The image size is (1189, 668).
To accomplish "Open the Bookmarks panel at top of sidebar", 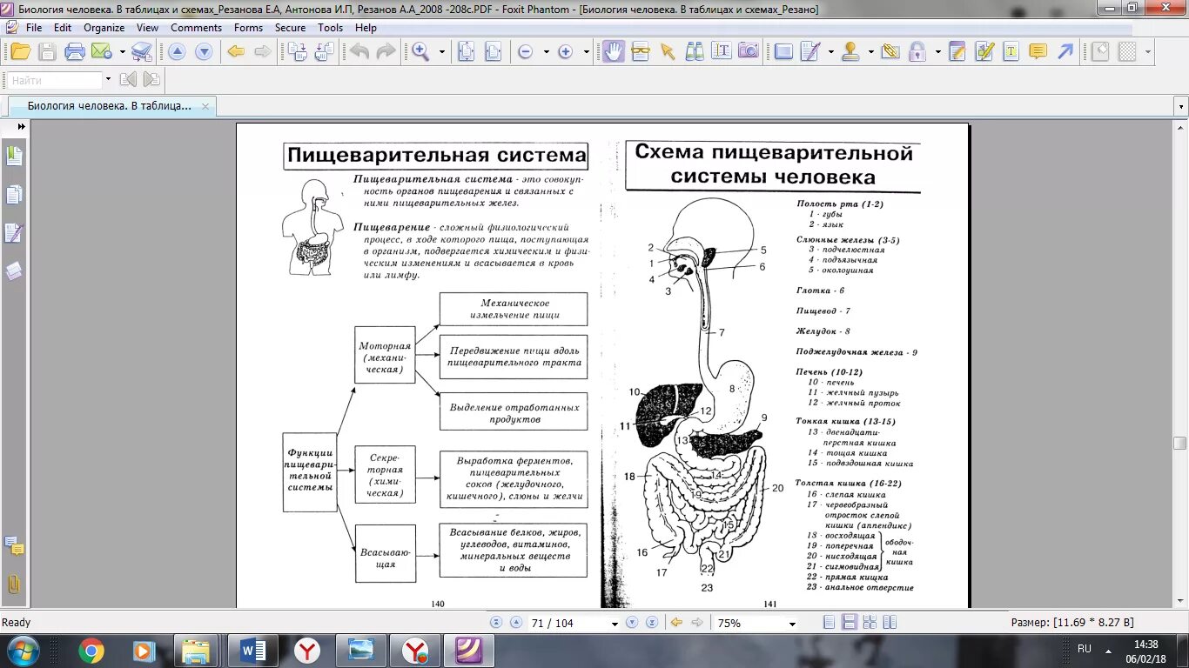I will point(14,157).
